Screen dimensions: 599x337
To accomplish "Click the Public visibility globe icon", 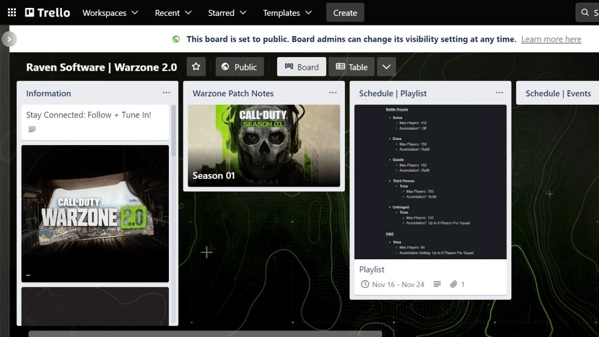I will tap(226, 66).
